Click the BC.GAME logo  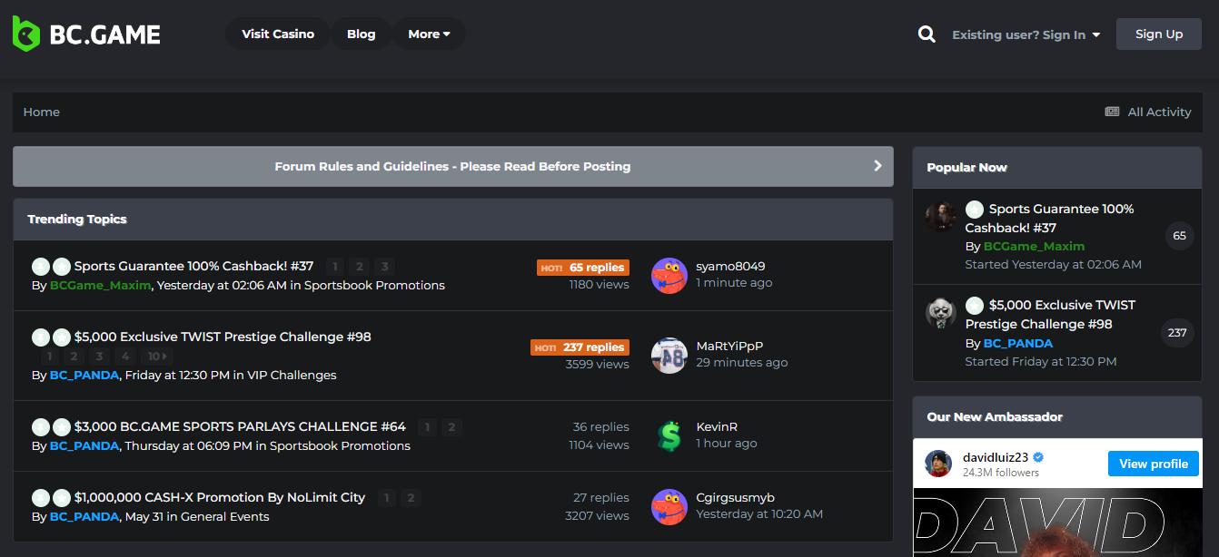[x=86, y=34]
